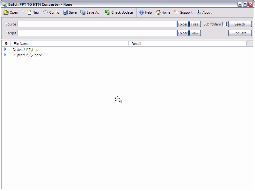The height and width of the screenshot is (191, 255).
Task: Open Config via the tools icon
Action: 45,12
